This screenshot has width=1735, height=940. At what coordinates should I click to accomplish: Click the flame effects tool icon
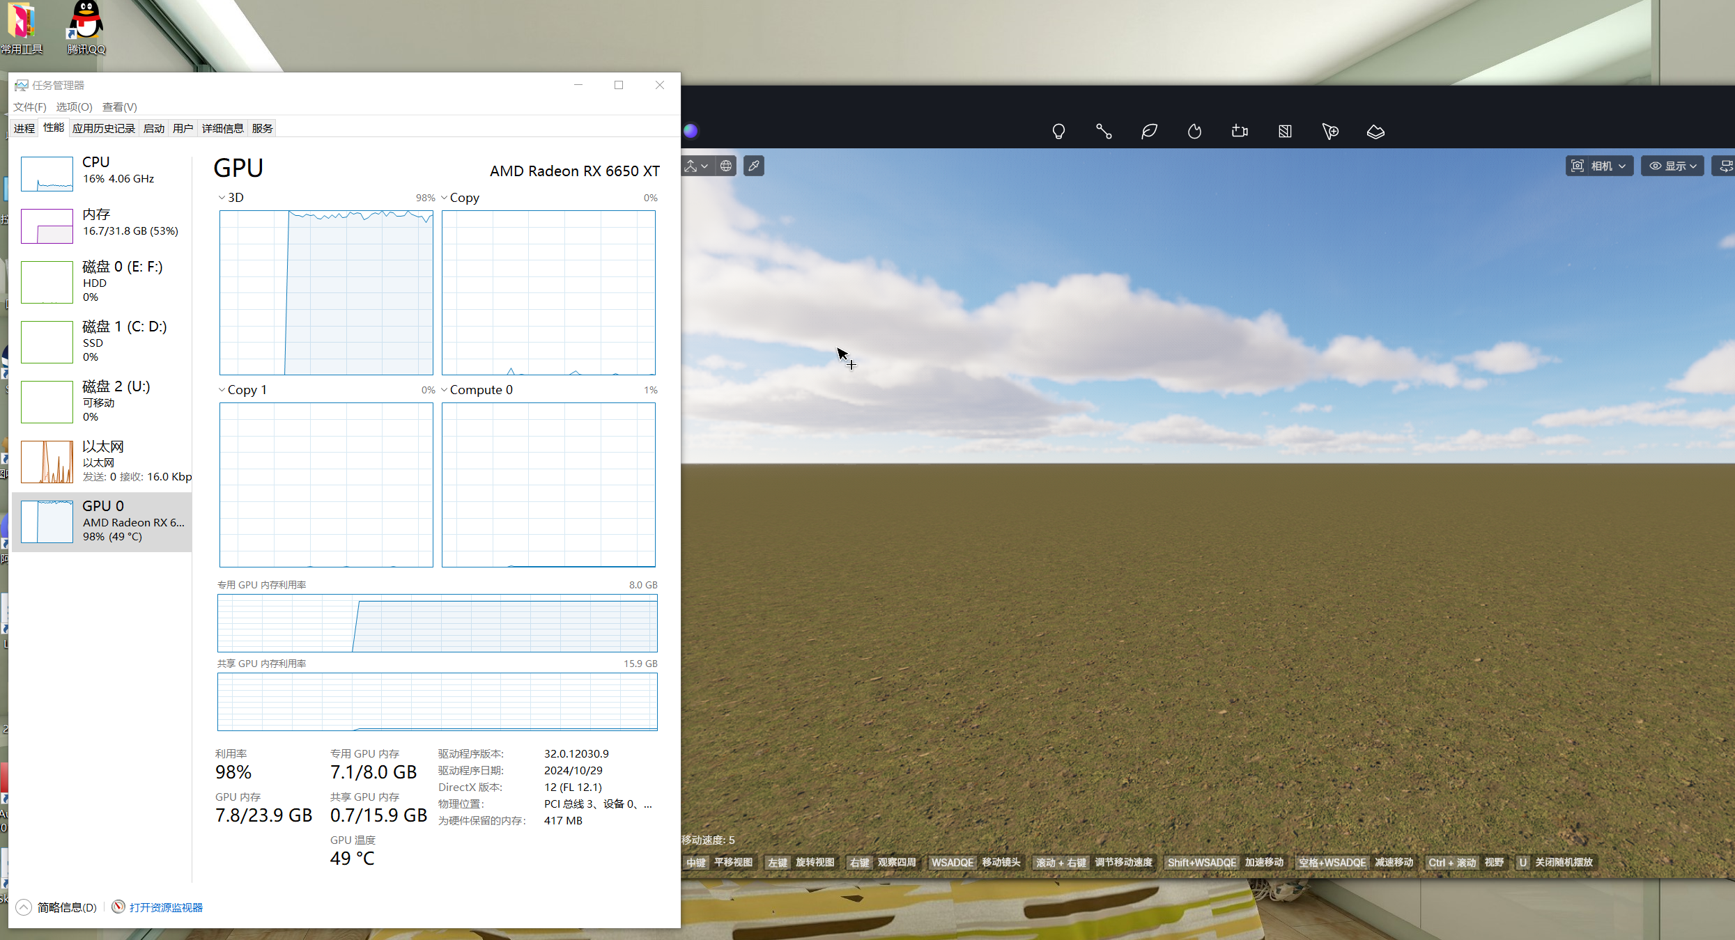tap(1194, 132)
